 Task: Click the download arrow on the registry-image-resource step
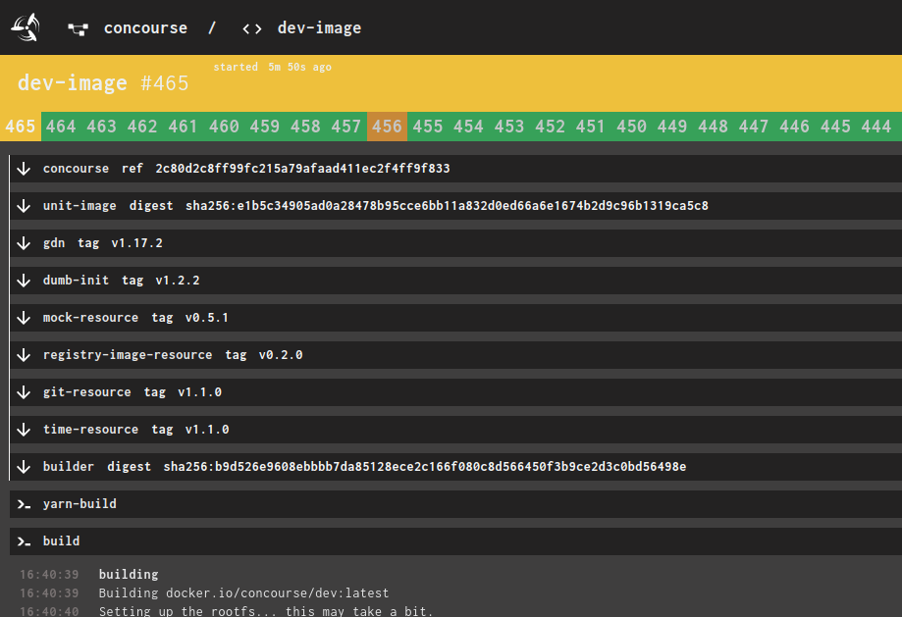(x=24, y=354)
